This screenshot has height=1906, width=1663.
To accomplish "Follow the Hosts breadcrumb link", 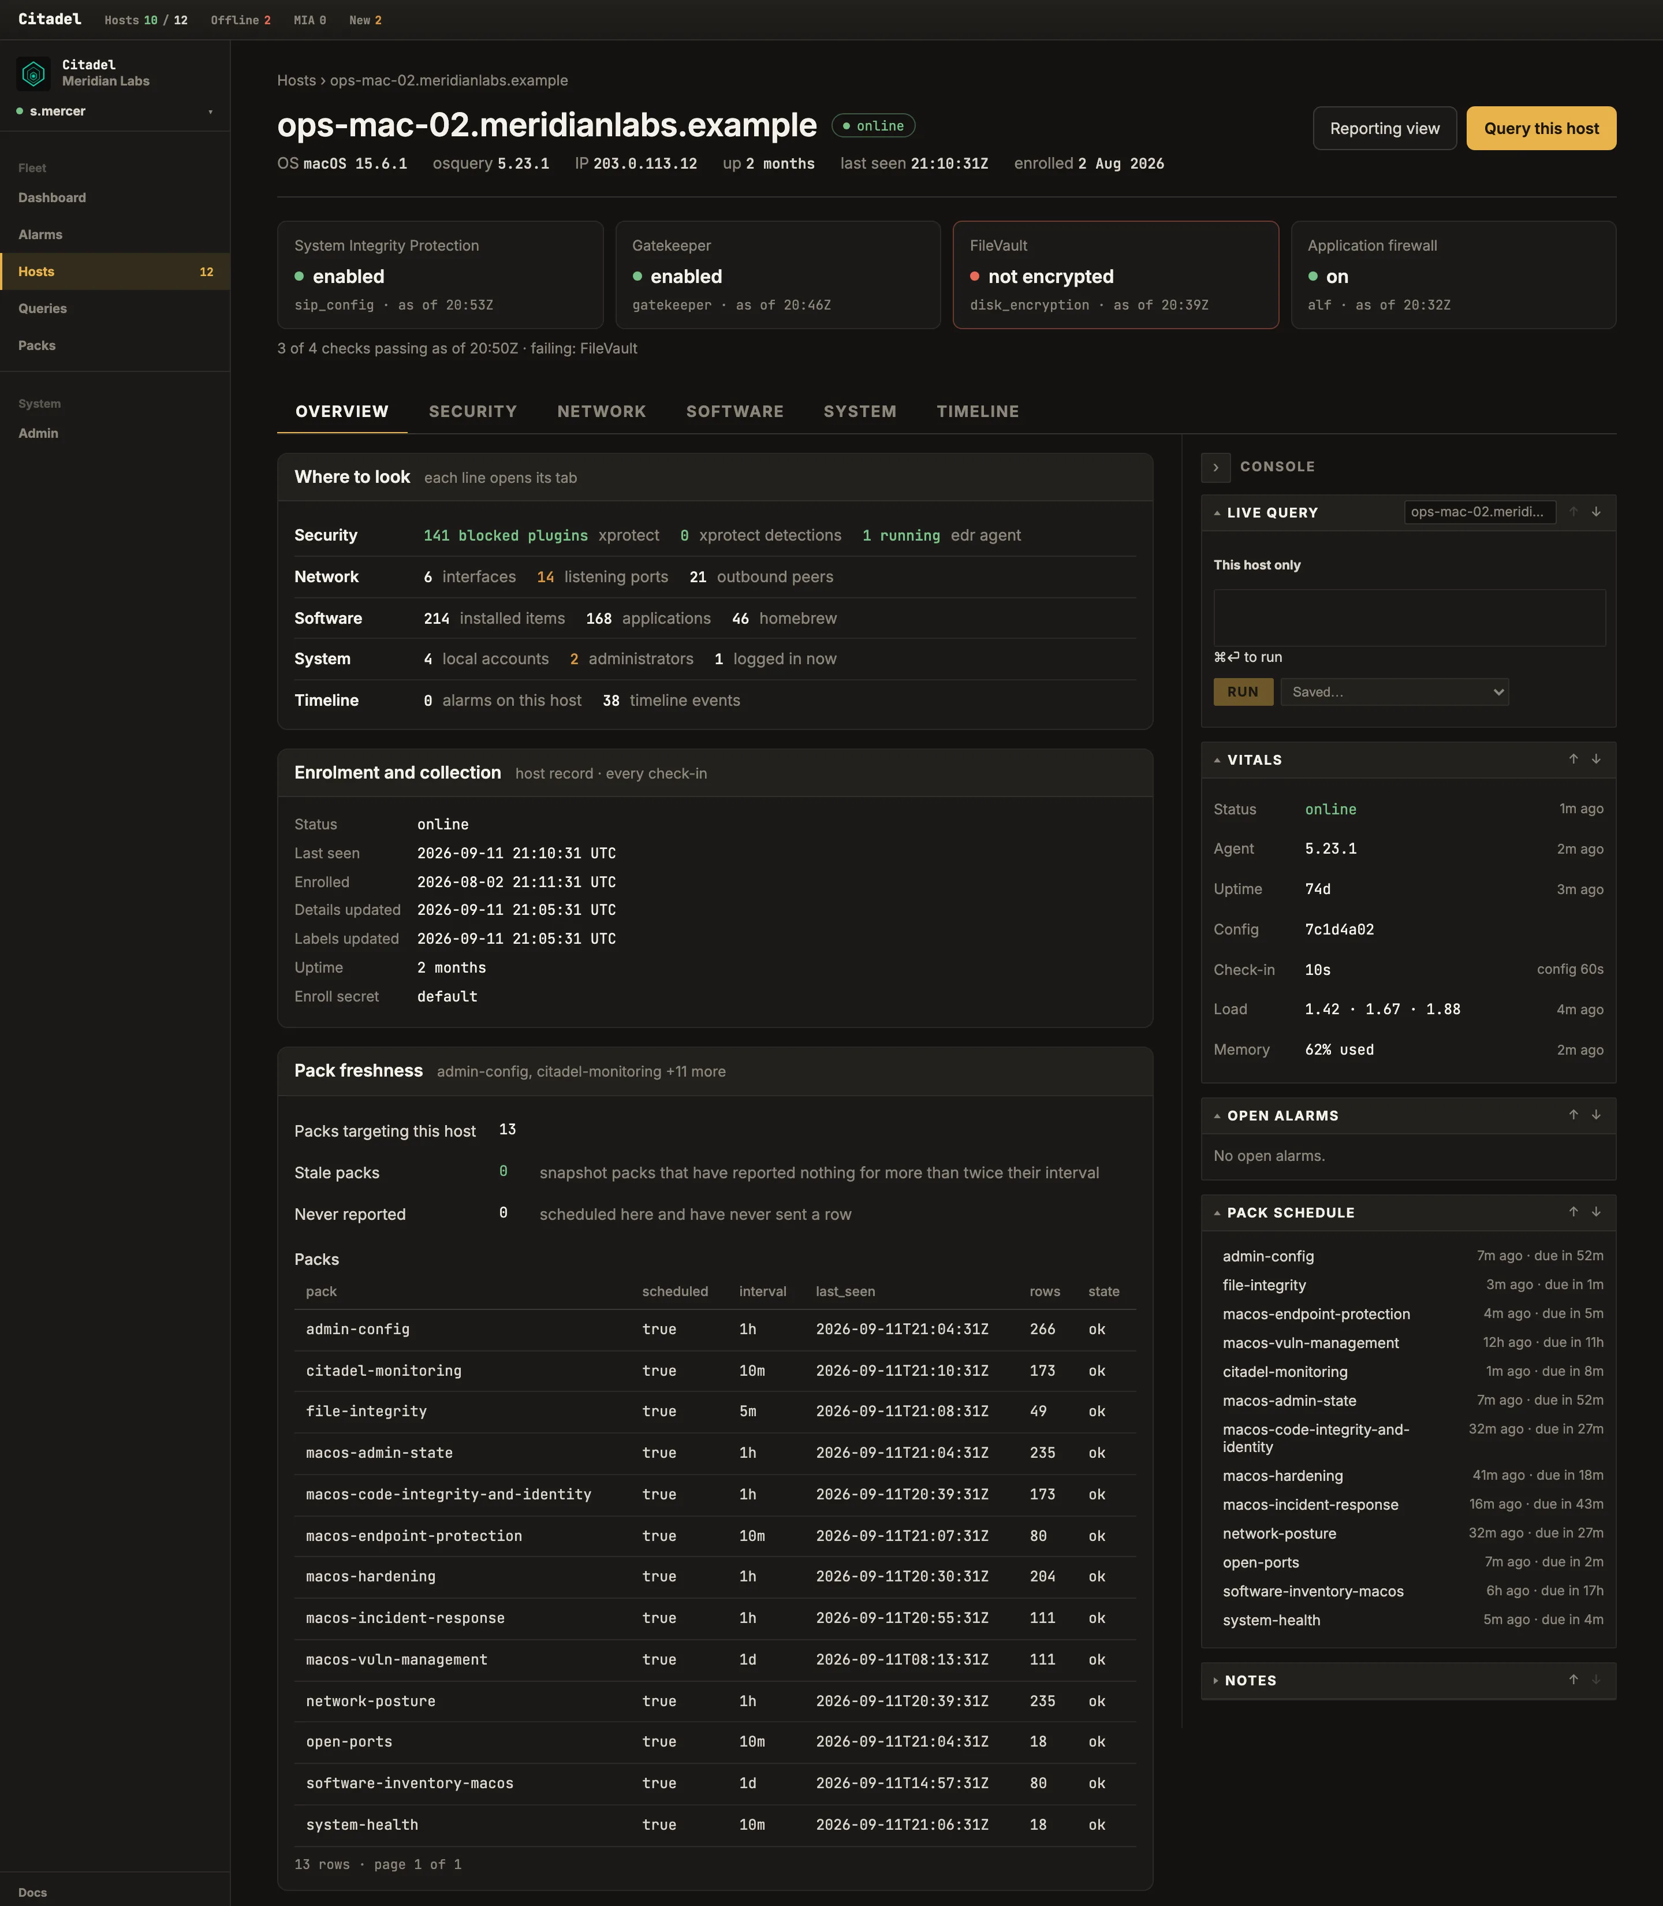I will (x=296, y=81).
